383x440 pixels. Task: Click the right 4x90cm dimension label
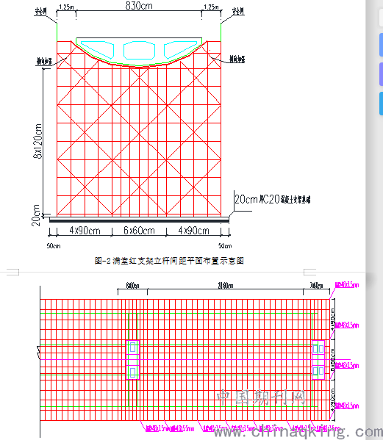click(x=194, y=231)
